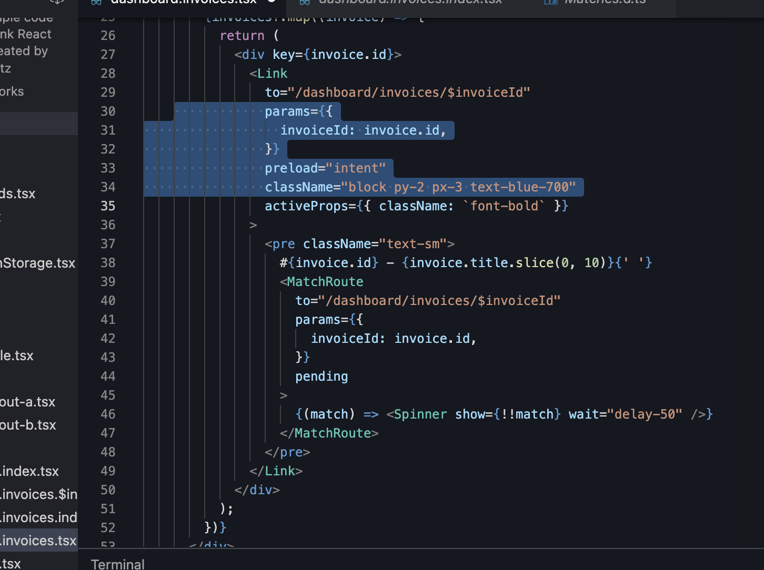Click the opening MatchRoute tag on line 39
This screenshot has height=570, width=764.
[x=325, y=282]
